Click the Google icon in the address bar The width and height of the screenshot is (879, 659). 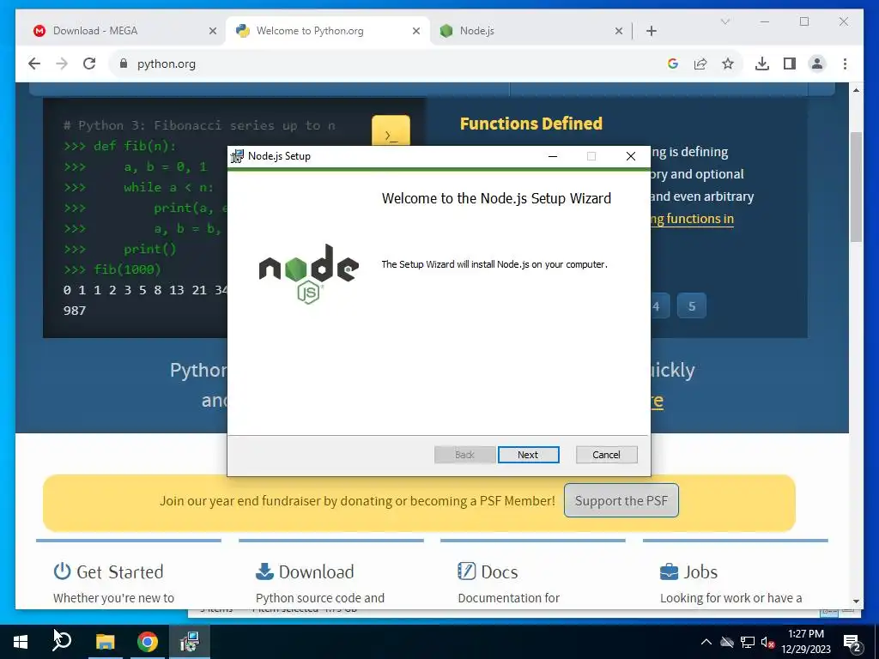(x=673, y=63)
